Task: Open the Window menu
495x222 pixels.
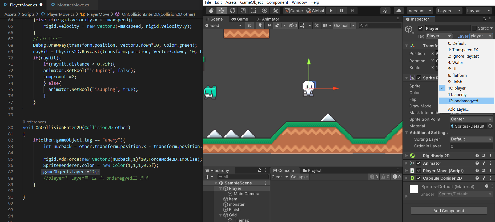Action: (299, 2)
